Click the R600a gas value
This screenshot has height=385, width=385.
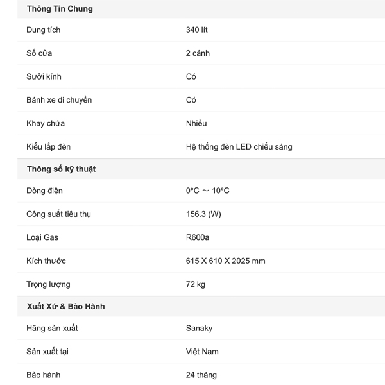coord(198,237)
